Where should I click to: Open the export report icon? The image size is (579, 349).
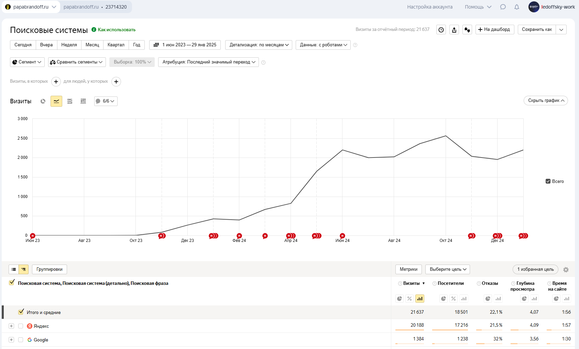[x=454, y=30]
